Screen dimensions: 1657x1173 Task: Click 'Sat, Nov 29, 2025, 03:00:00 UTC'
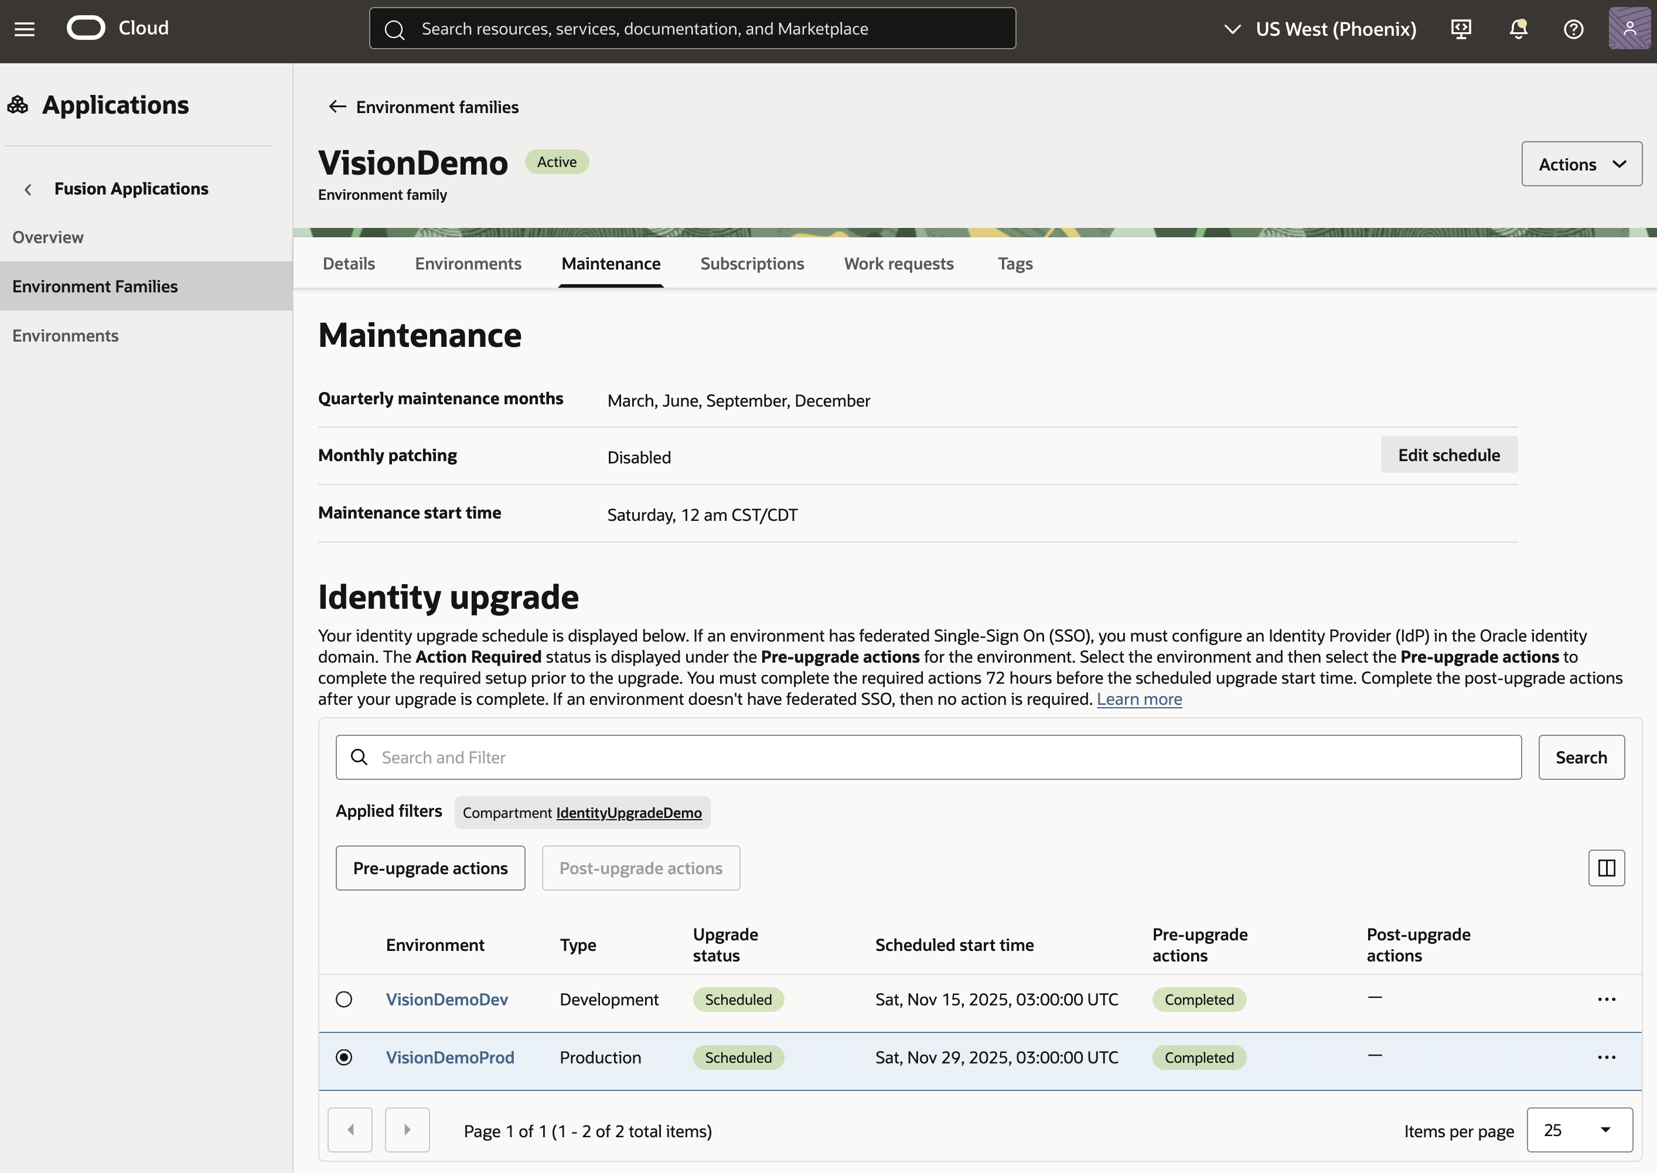click(x=997, y=1058)
